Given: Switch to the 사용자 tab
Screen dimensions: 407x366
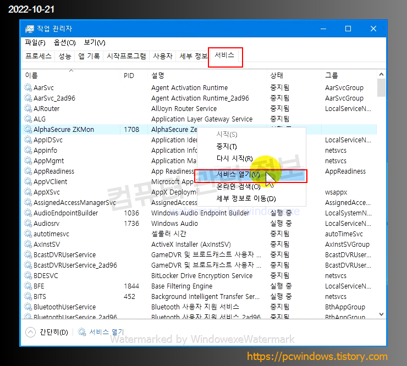Looking at the screenshot, I should [163, 56].
